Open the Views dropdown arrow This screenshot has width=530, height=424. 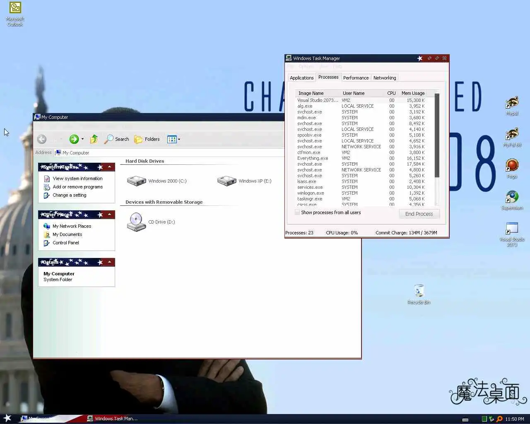[x=179, y=139]
